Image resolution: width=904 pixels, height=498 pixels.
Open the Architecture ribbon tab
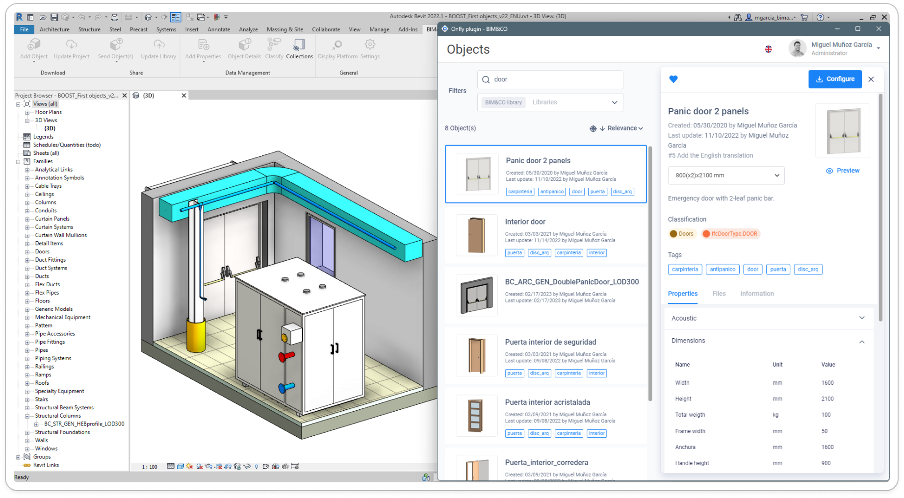tap(54, 29)
